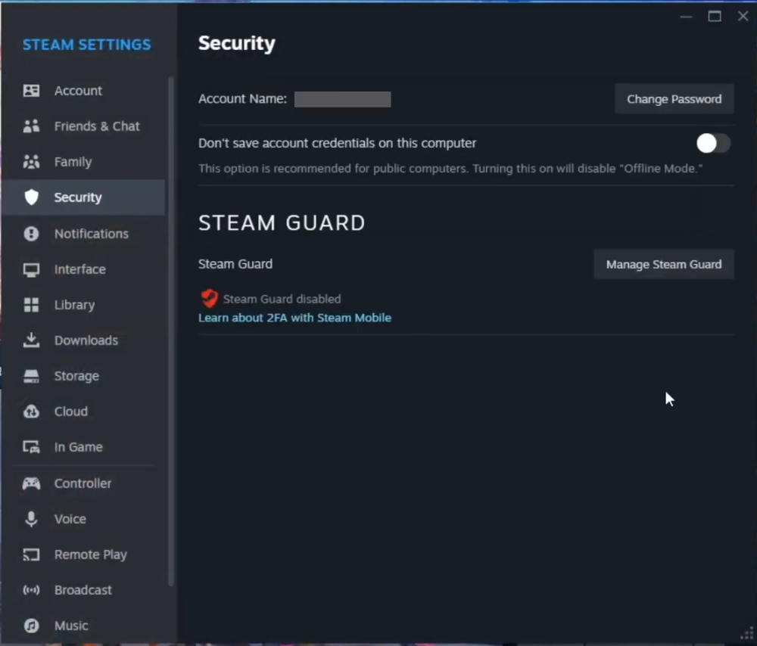Switch to the Library settings section
Image resolution: width=757 pixels, height=646 pixels.
click(74, 305)
